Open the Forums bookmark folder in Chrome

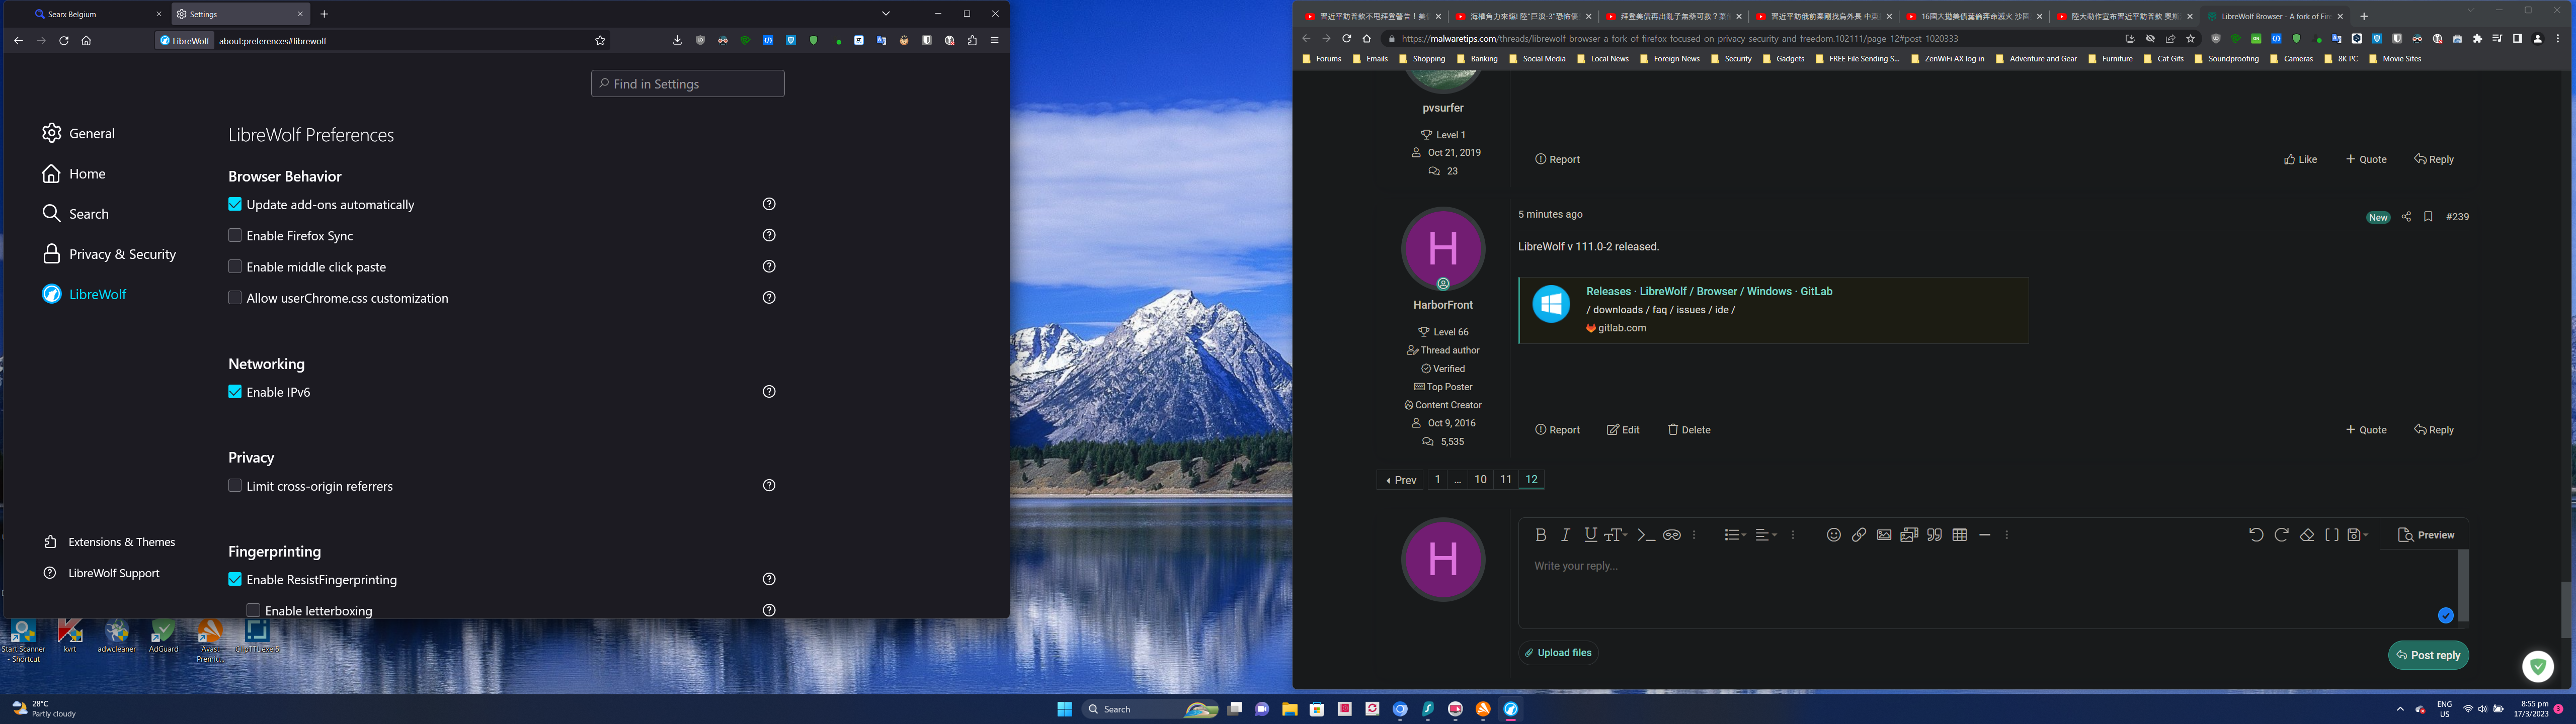coord(1322,59)
